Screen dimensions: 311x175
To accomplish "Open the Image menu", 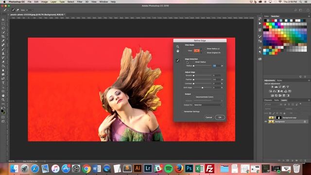I will pyautogui.click(x=44, y=2).
